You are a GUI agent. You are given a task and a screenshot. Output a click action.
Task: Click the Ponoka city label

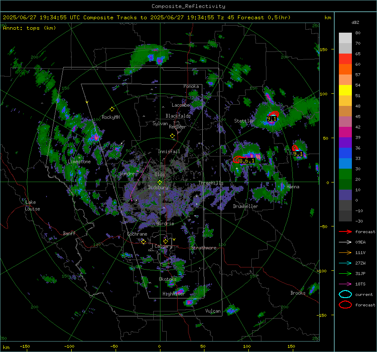click(x=191, y=86)
